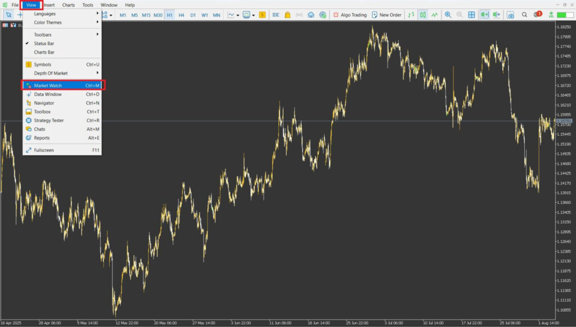Click the chart's price scale axis

point(564,169)
